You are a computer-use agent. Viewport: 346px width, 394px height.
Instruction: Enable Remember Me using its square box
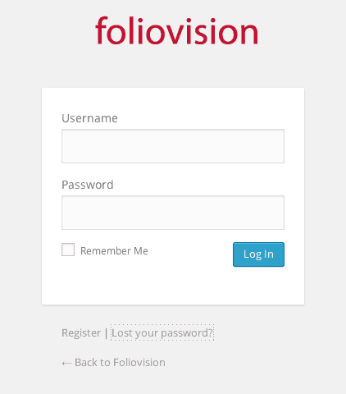pos(68,250)
